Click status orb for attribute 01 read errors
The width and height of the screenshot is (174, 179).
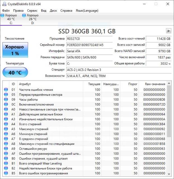[6, 90]
